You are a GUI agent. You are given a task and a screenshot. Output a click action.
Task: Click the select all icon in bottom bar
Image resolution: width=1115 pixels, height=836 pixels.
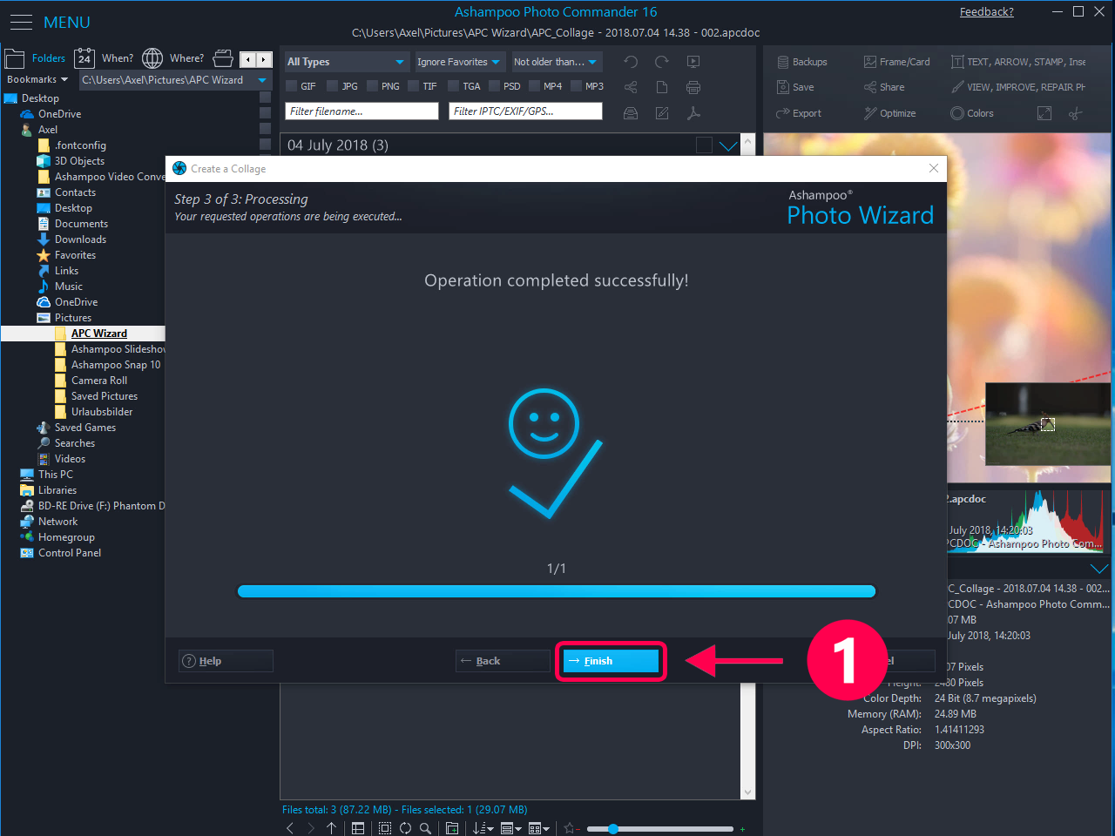(385, 828)
